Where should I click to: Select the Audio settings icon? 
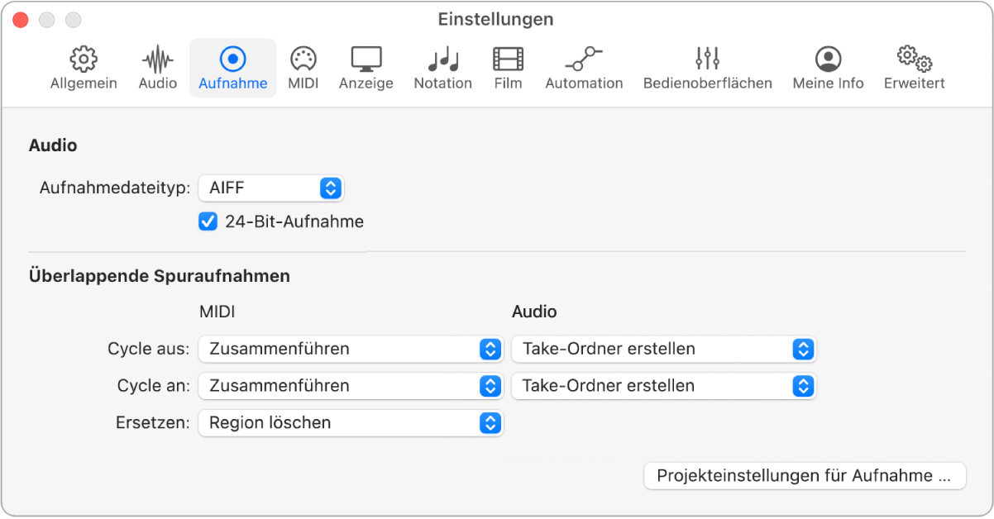point(156,68)
